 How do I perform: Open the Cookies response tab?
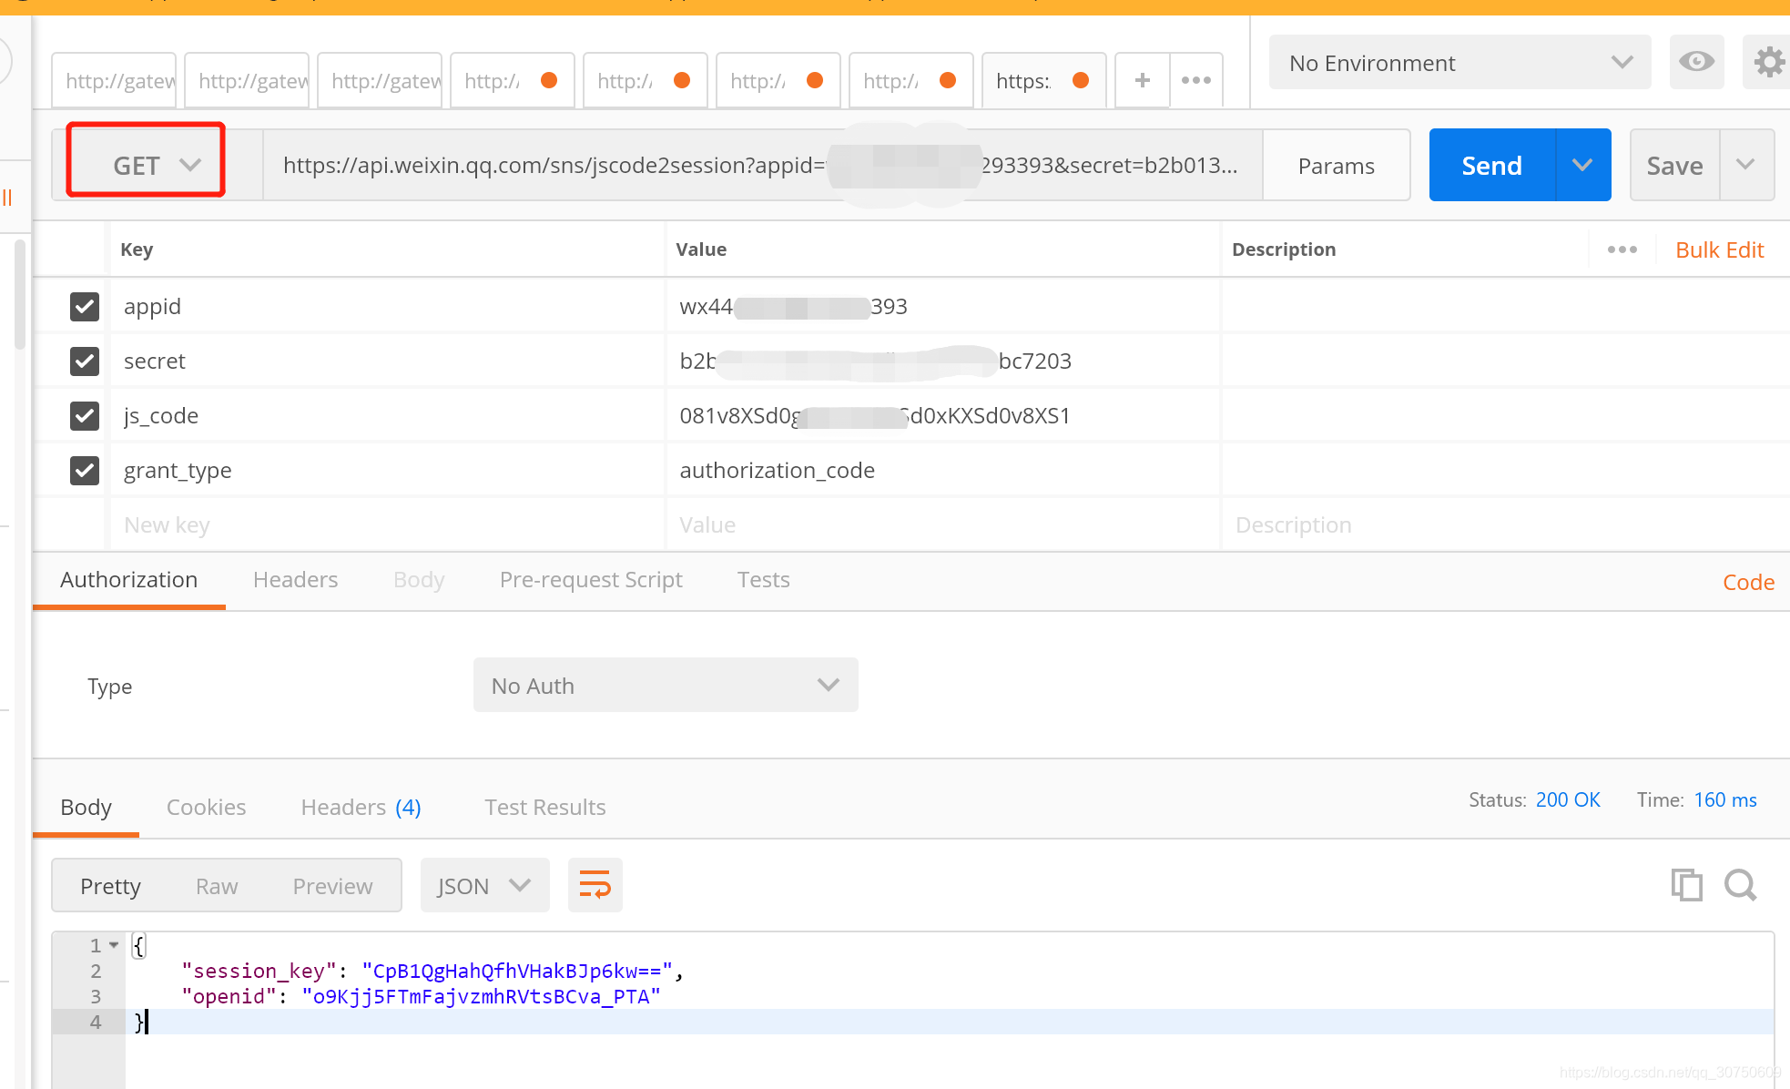206,808
